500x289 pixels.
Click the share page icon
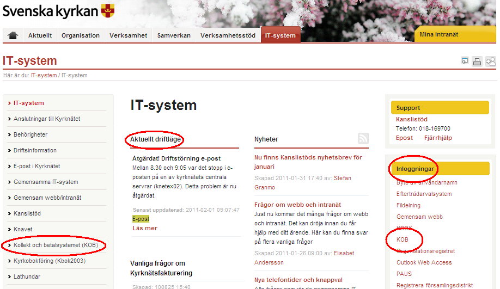click(x=490, y=62)
